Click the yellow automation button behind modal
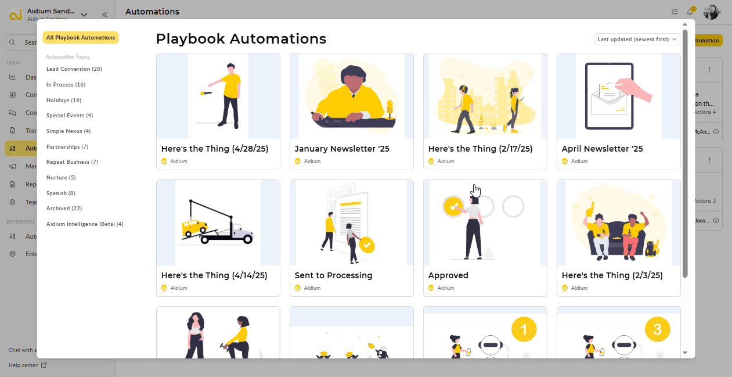 click(x=708, y=41)
